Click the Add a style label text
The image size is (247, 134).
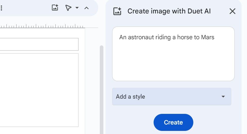tap(130, 97)
